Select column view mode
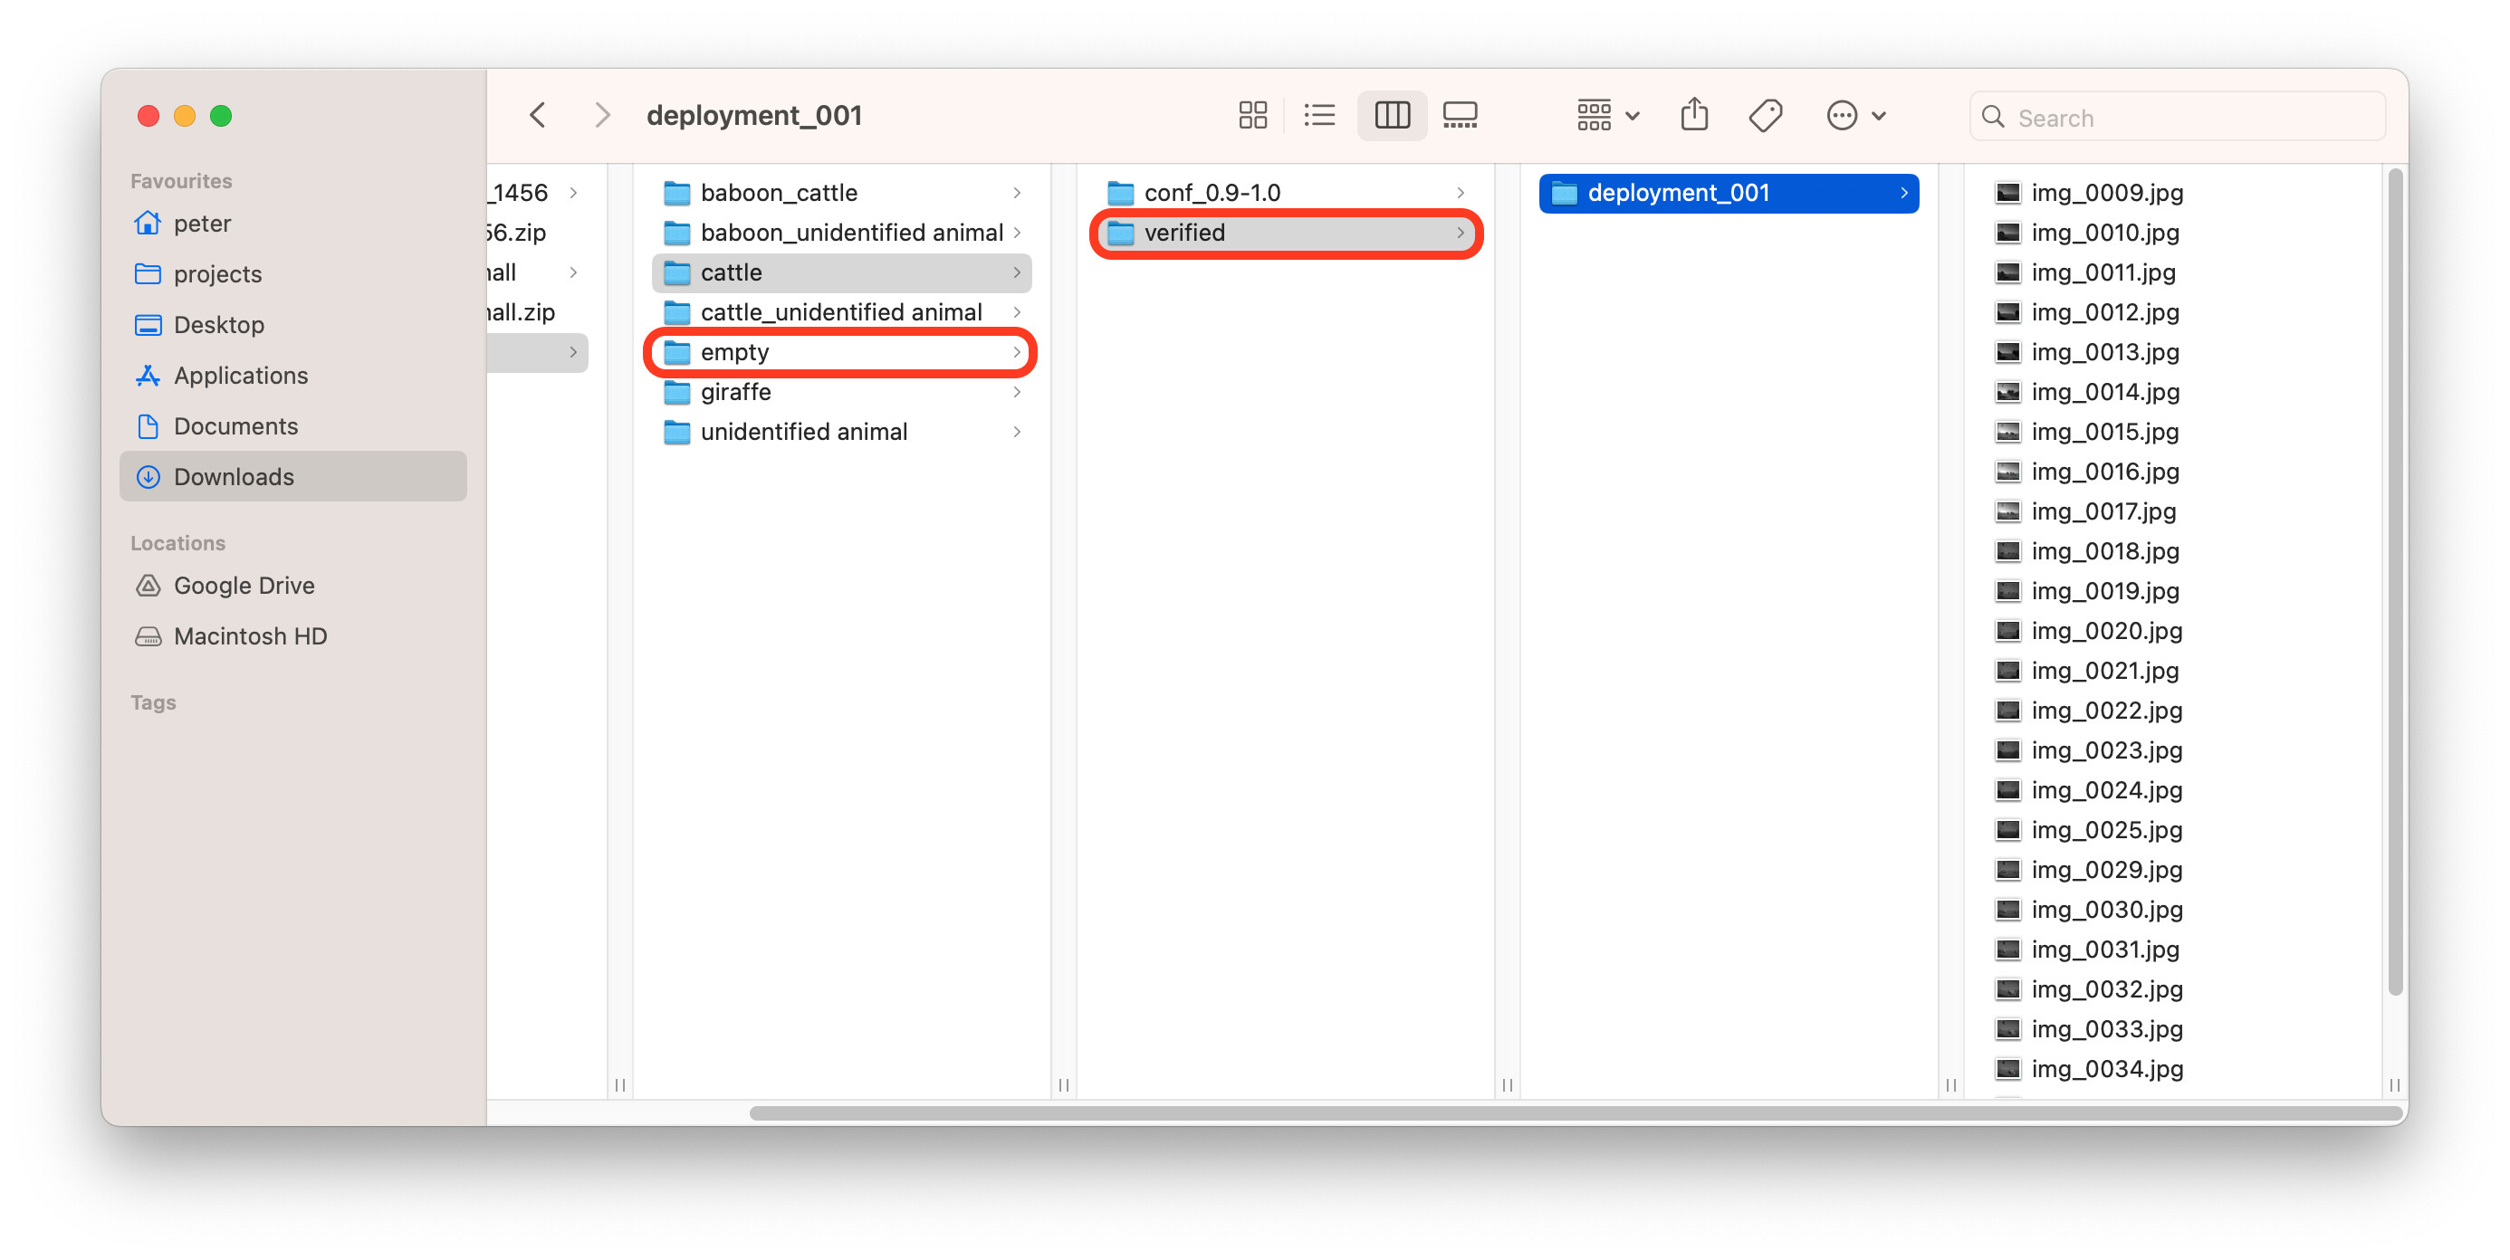Viewport: 2510px width, 1260px height. 1392,116
